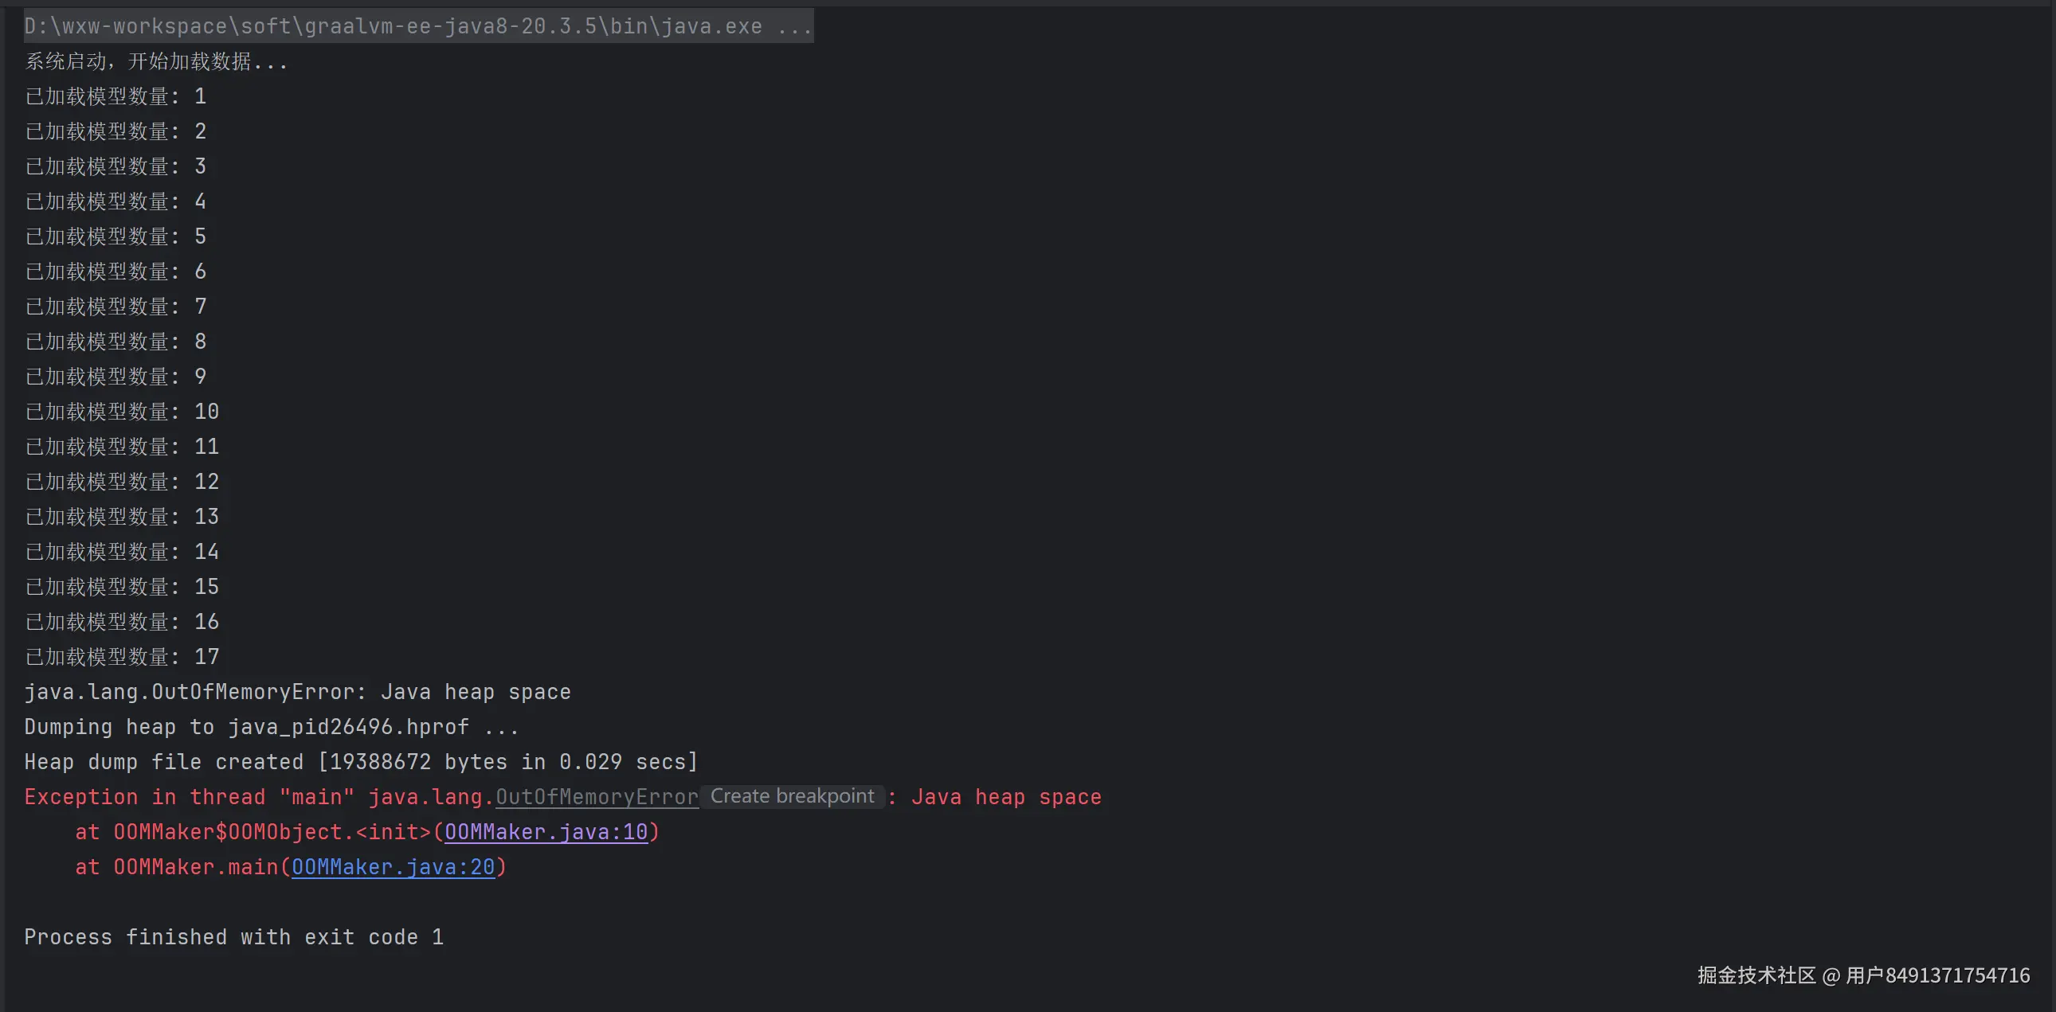Click the '系统启动,开始加载数据...' output line
This screenshot has height=1012, width=2056.
click(156, 61)
